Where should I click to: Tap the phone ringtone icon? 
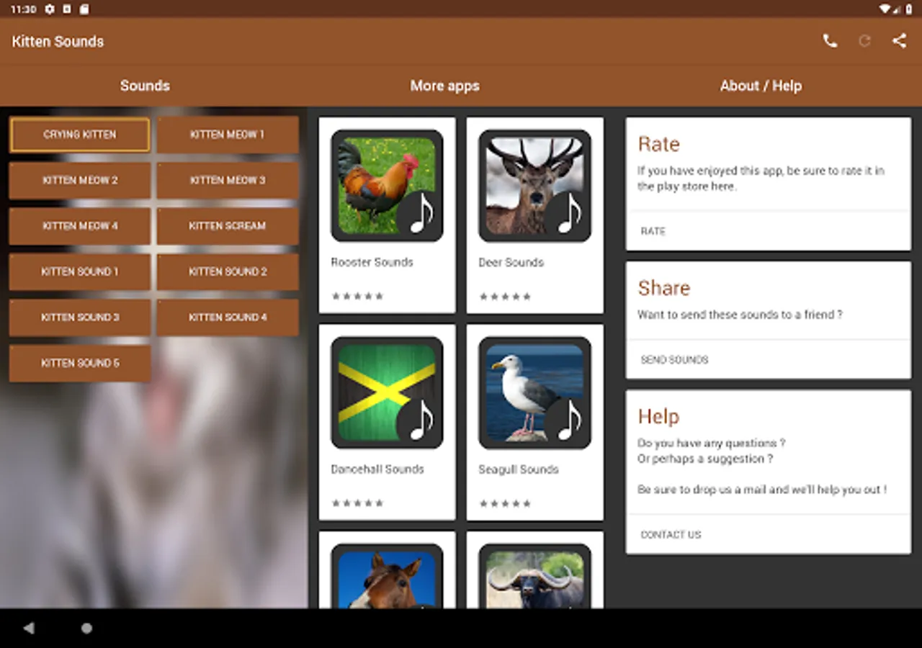(x=830, y=41)
